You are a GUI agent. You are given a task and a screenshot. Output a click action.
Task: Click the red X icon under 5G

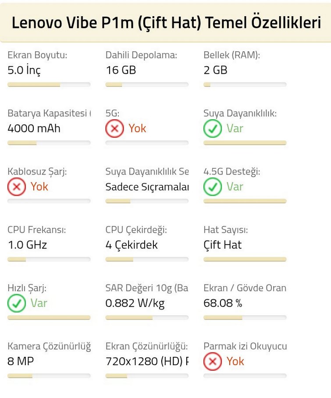(x=114, y=129)
